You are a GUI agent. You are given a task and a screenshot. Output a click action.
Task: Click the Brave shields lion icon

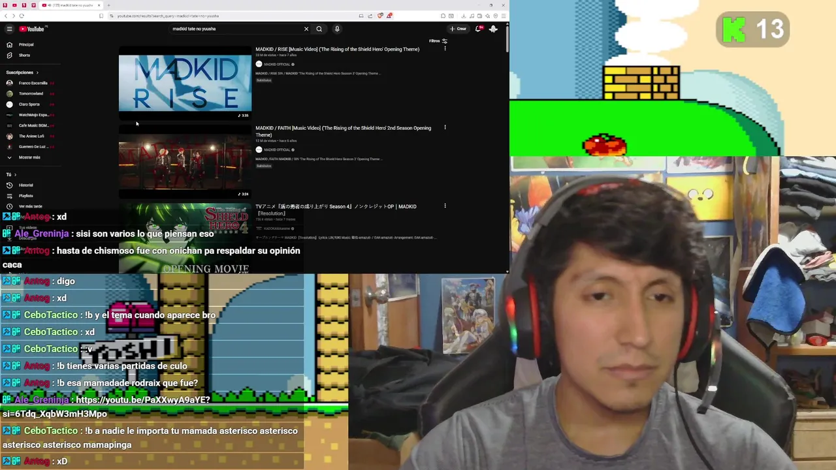(380, 16)
